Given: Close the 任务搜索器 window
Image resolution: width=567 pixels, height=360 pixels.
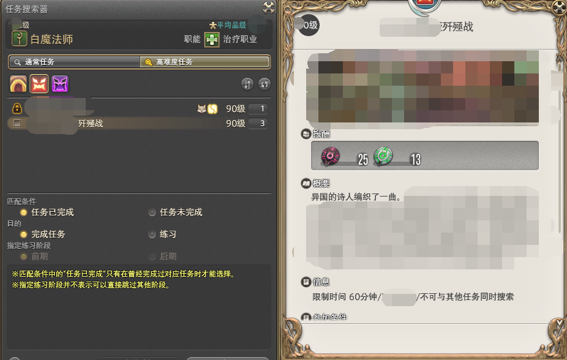Looking at the screenshot, I should pos(268,7).
